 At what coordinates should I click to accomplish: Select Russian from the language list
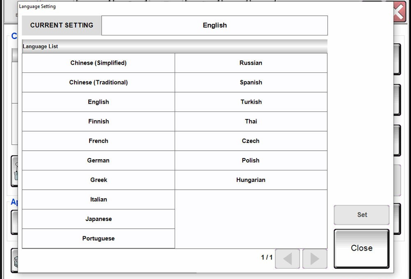click(251, 63)
